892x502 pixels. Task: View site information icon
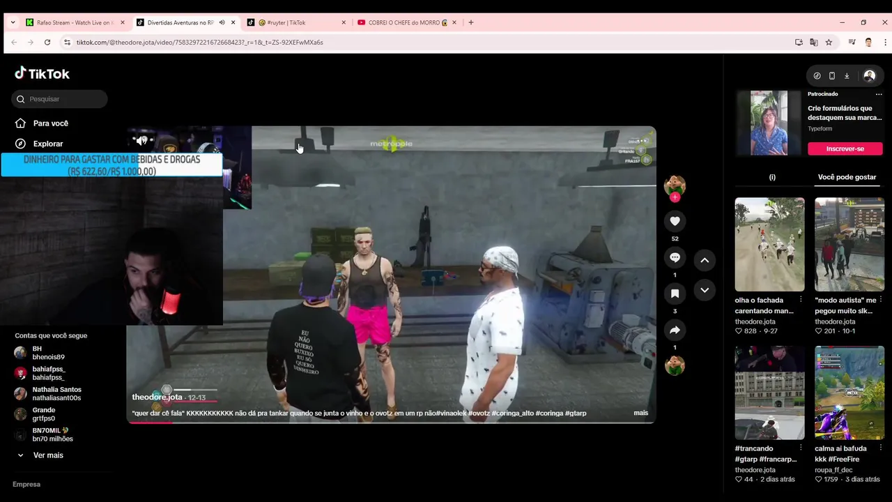click(67, 43)
